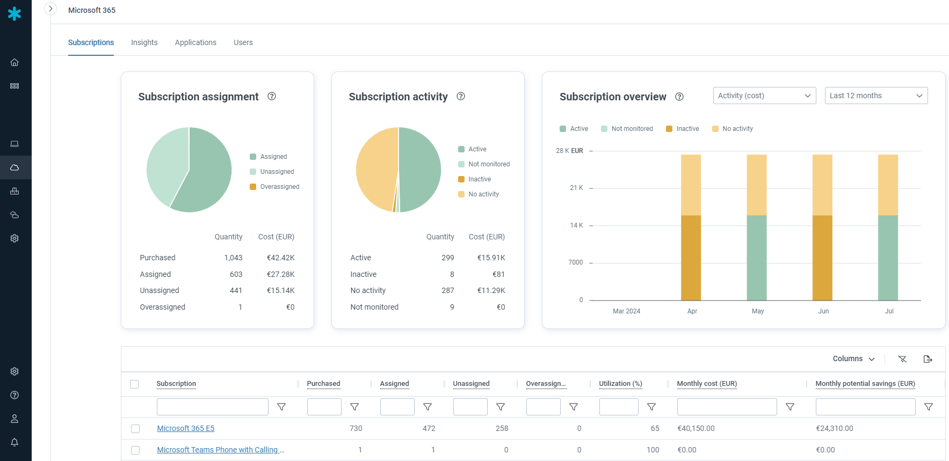The image size is (949, 461).
Task: Open filter options for Assigned column
Action: (x=428, y=407)
